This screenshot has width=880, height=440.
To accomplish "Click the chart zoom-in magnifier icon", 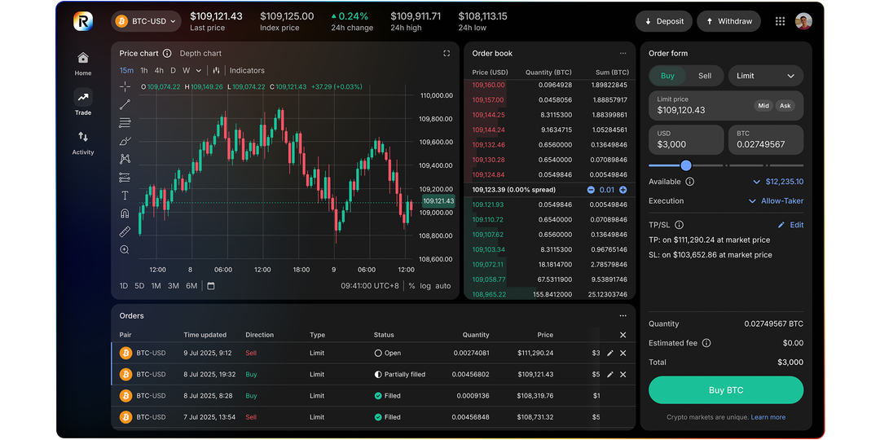I will (x=125, y=250).
